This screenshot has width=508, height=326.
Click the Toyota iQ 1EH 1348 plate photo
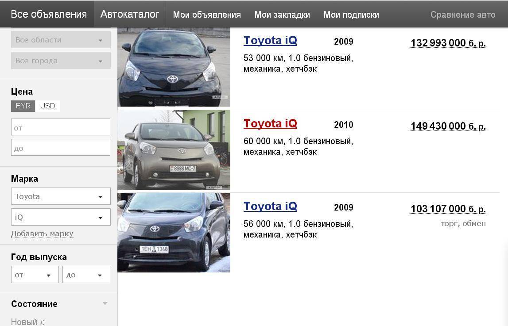pyautogui.click(x=174, y=233)
